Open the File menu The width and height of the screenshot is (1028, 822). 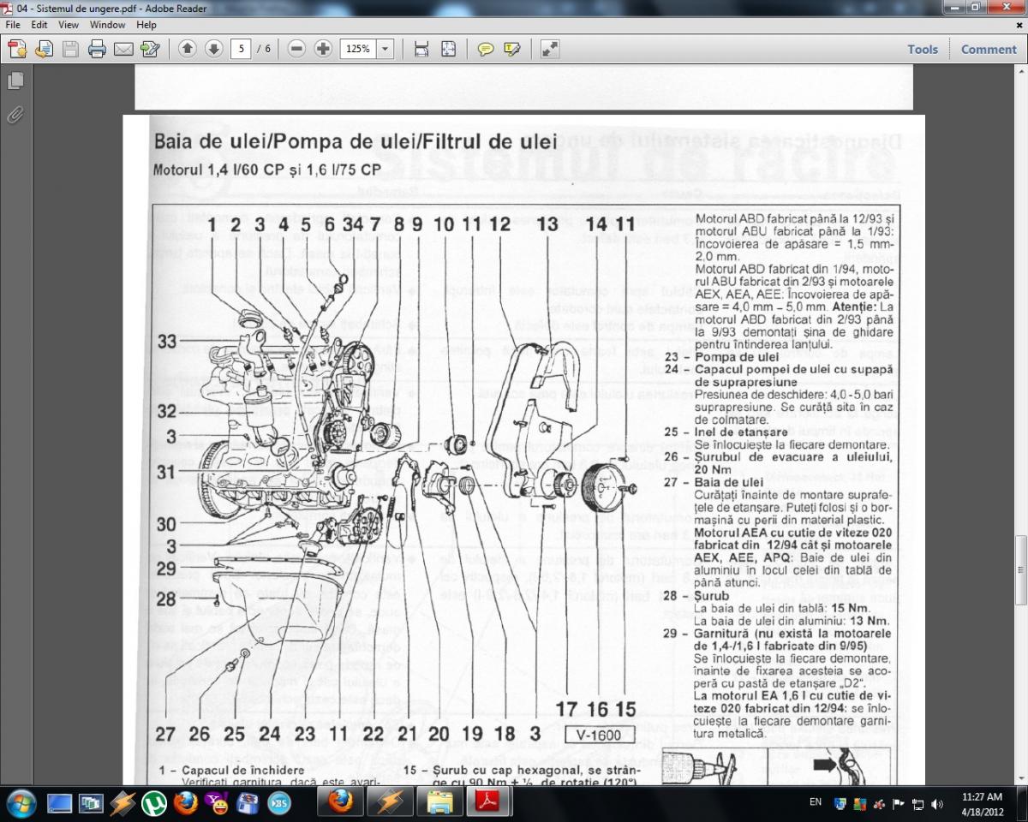click(x=13, y=25)
